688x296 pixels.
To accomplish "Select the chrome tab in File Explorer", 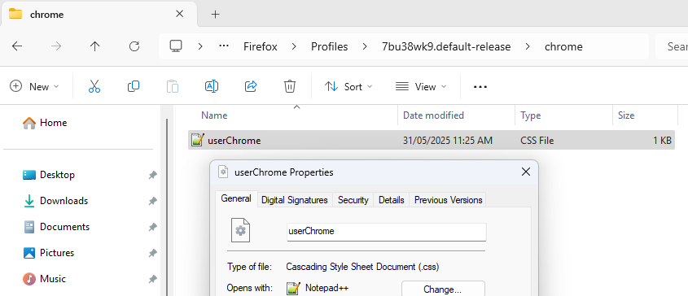I will (x=99, y=14).
